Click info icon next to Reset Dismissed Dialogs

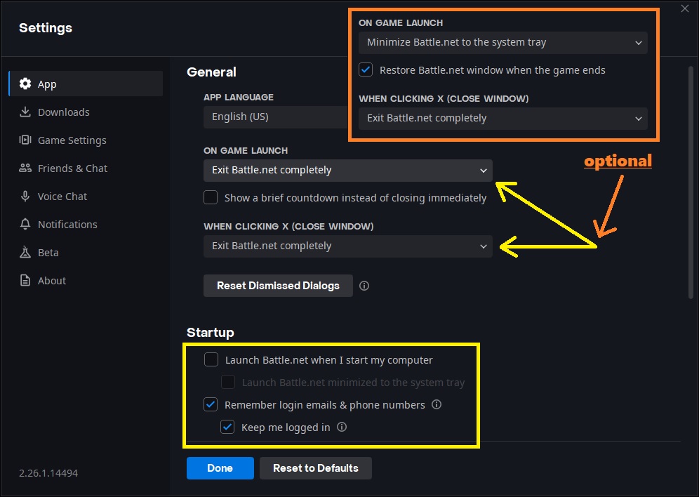tap(364, 286)
